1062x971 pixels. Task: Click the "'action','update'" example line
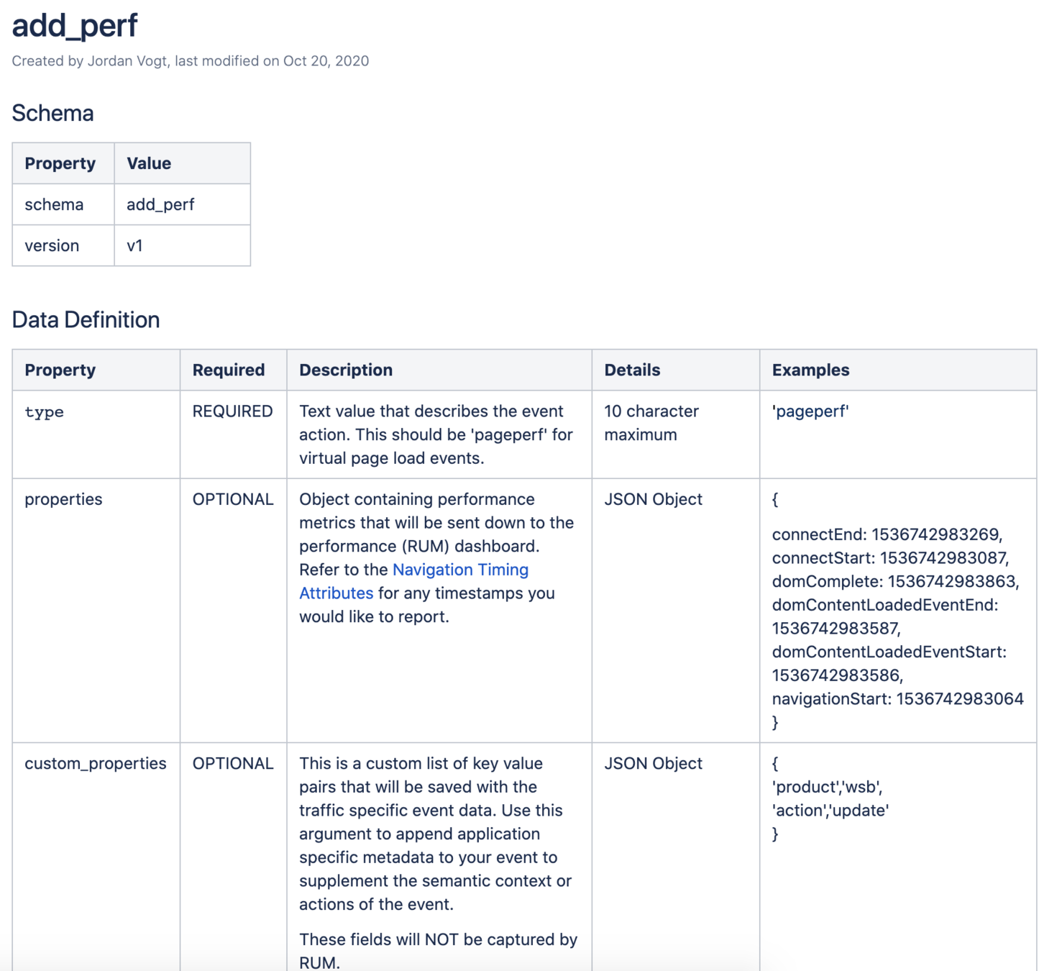click(830, 811)
